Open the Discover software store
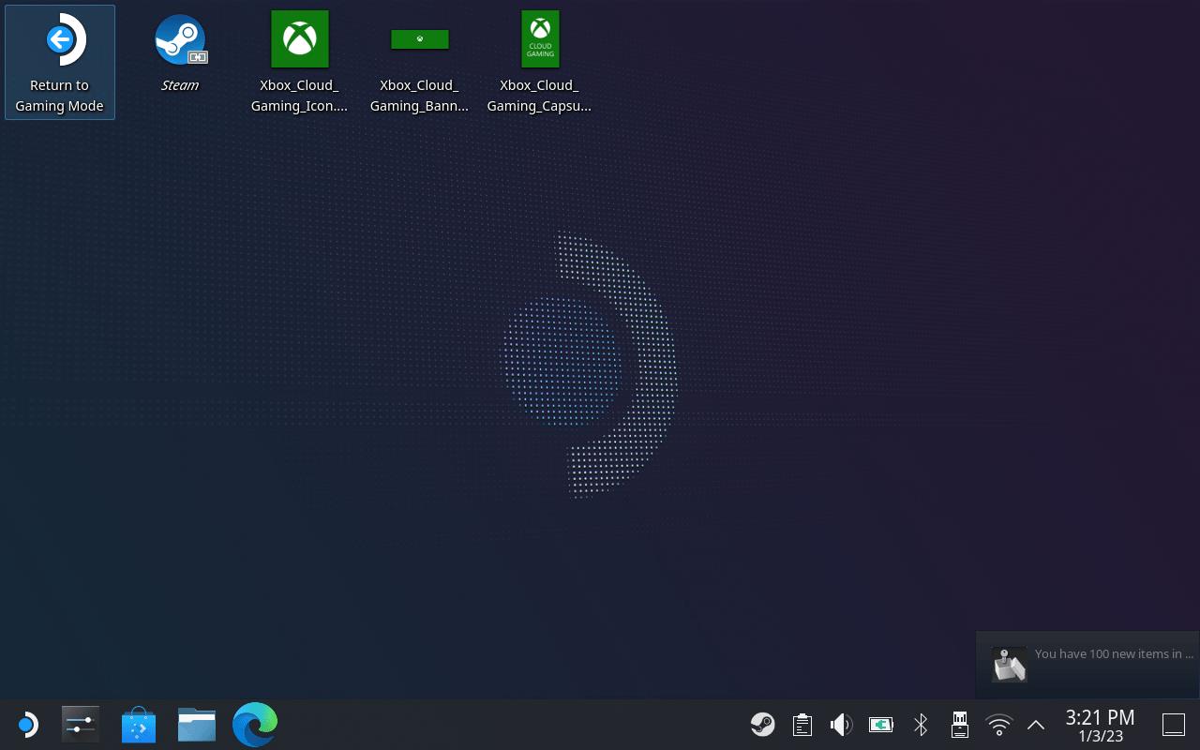This screenshot has width=1200, height=750. (139, 725)
